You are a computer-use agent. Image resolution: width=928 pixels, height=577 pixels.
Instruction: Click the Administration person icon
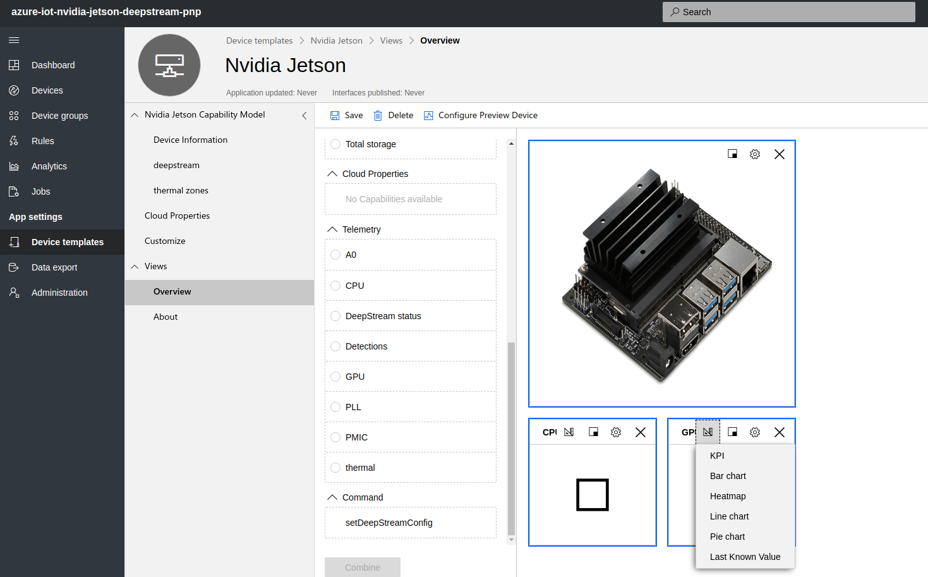coord(14,293)
